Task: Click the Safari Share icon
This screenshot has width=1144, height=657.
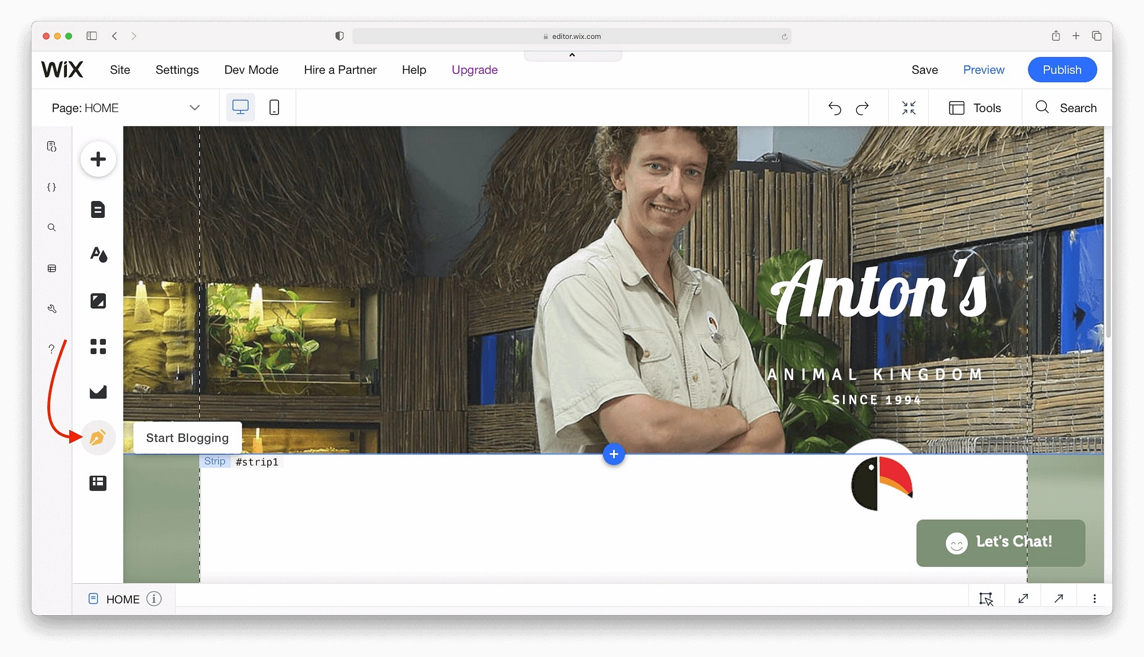Action: tap(1055, 35)
